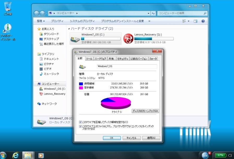Viewport: 234px width, 159px height.
Task: Select the 全般 tab
Action: (80, 58)
